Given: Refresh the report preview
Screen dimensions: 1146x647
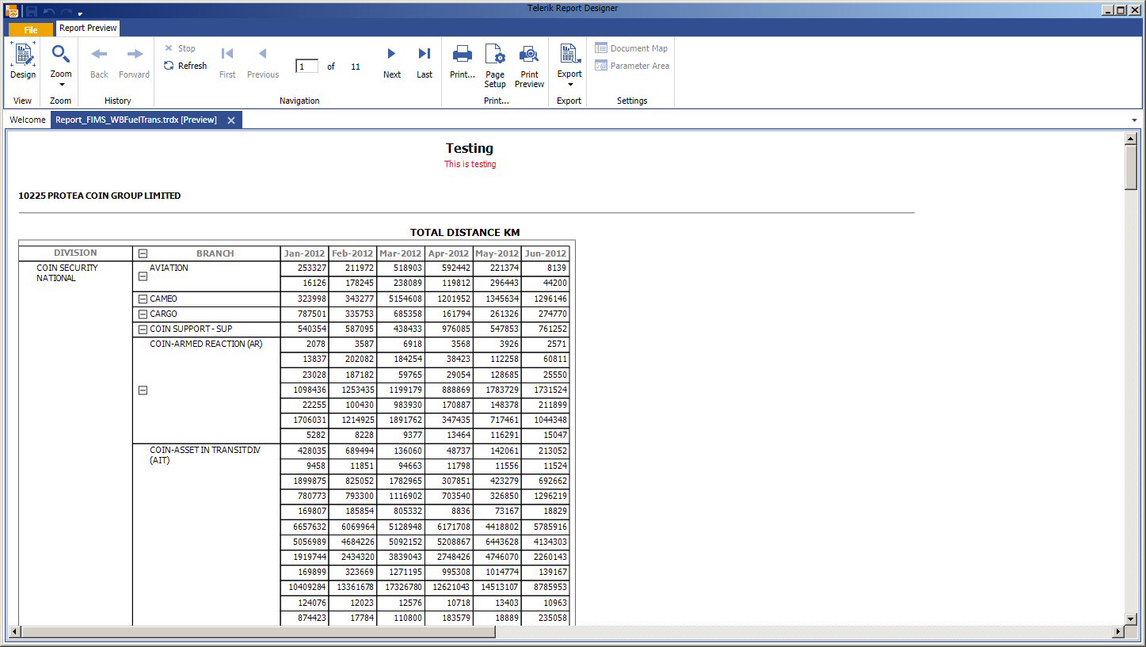Looking at the screenshot, I should tap(185, 66).
